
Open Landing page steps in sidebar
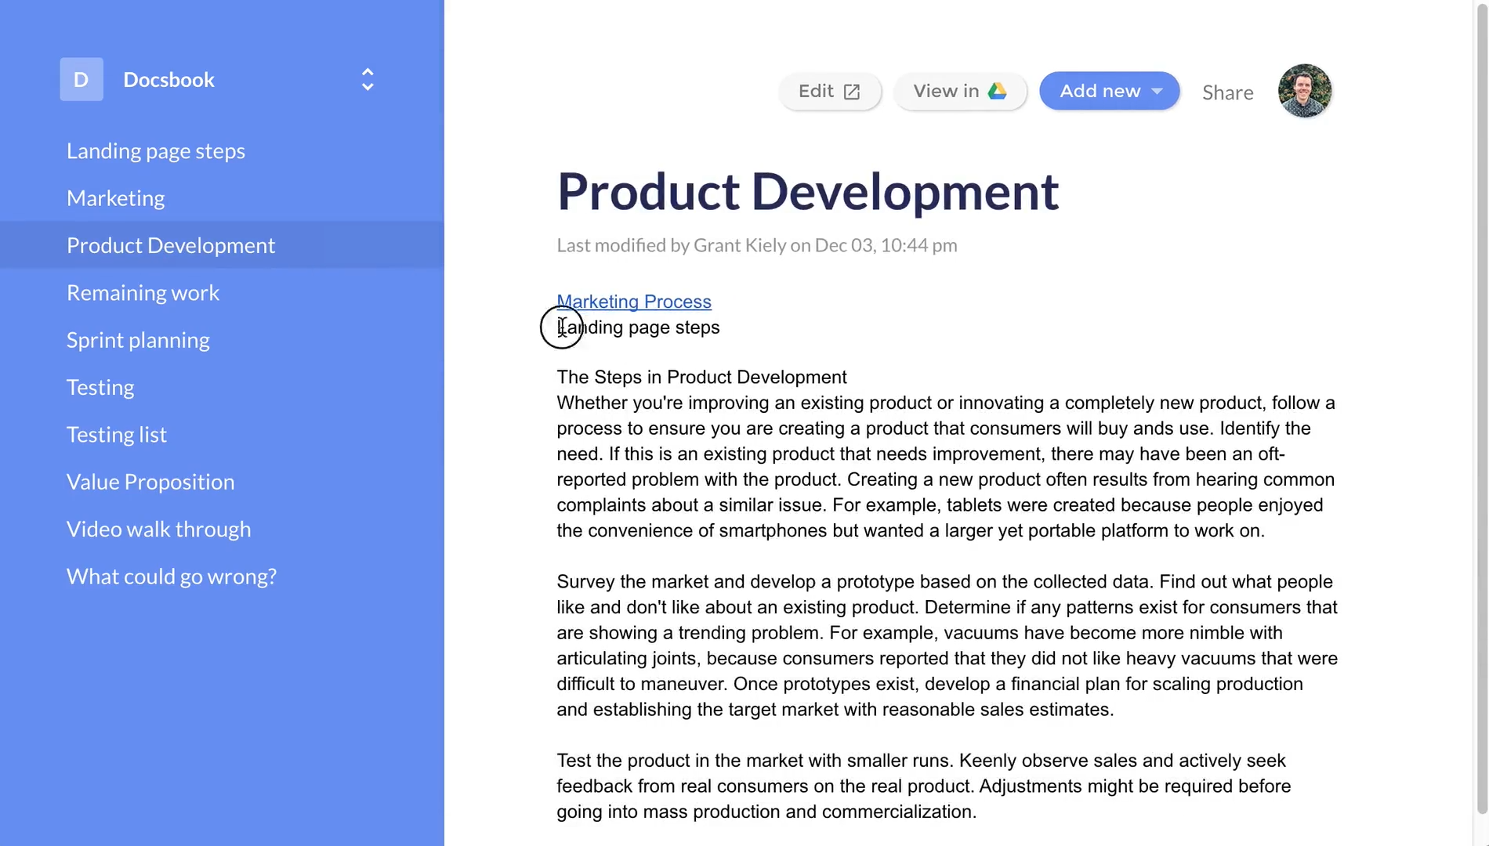(x=156, y=150)
